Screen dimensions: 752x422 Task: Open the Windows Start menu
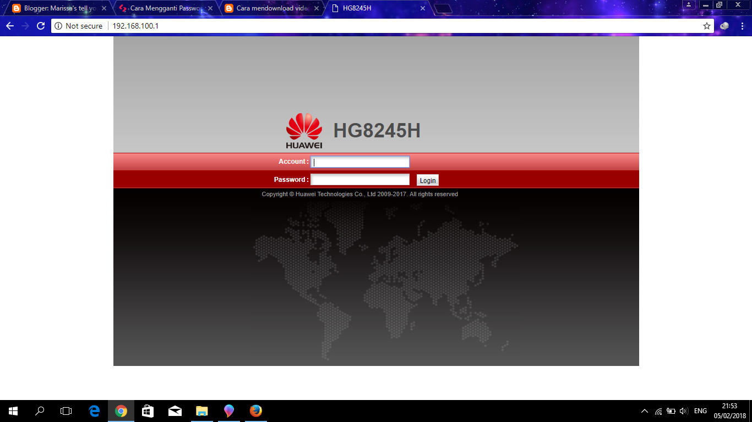click(x=13, y=411)
